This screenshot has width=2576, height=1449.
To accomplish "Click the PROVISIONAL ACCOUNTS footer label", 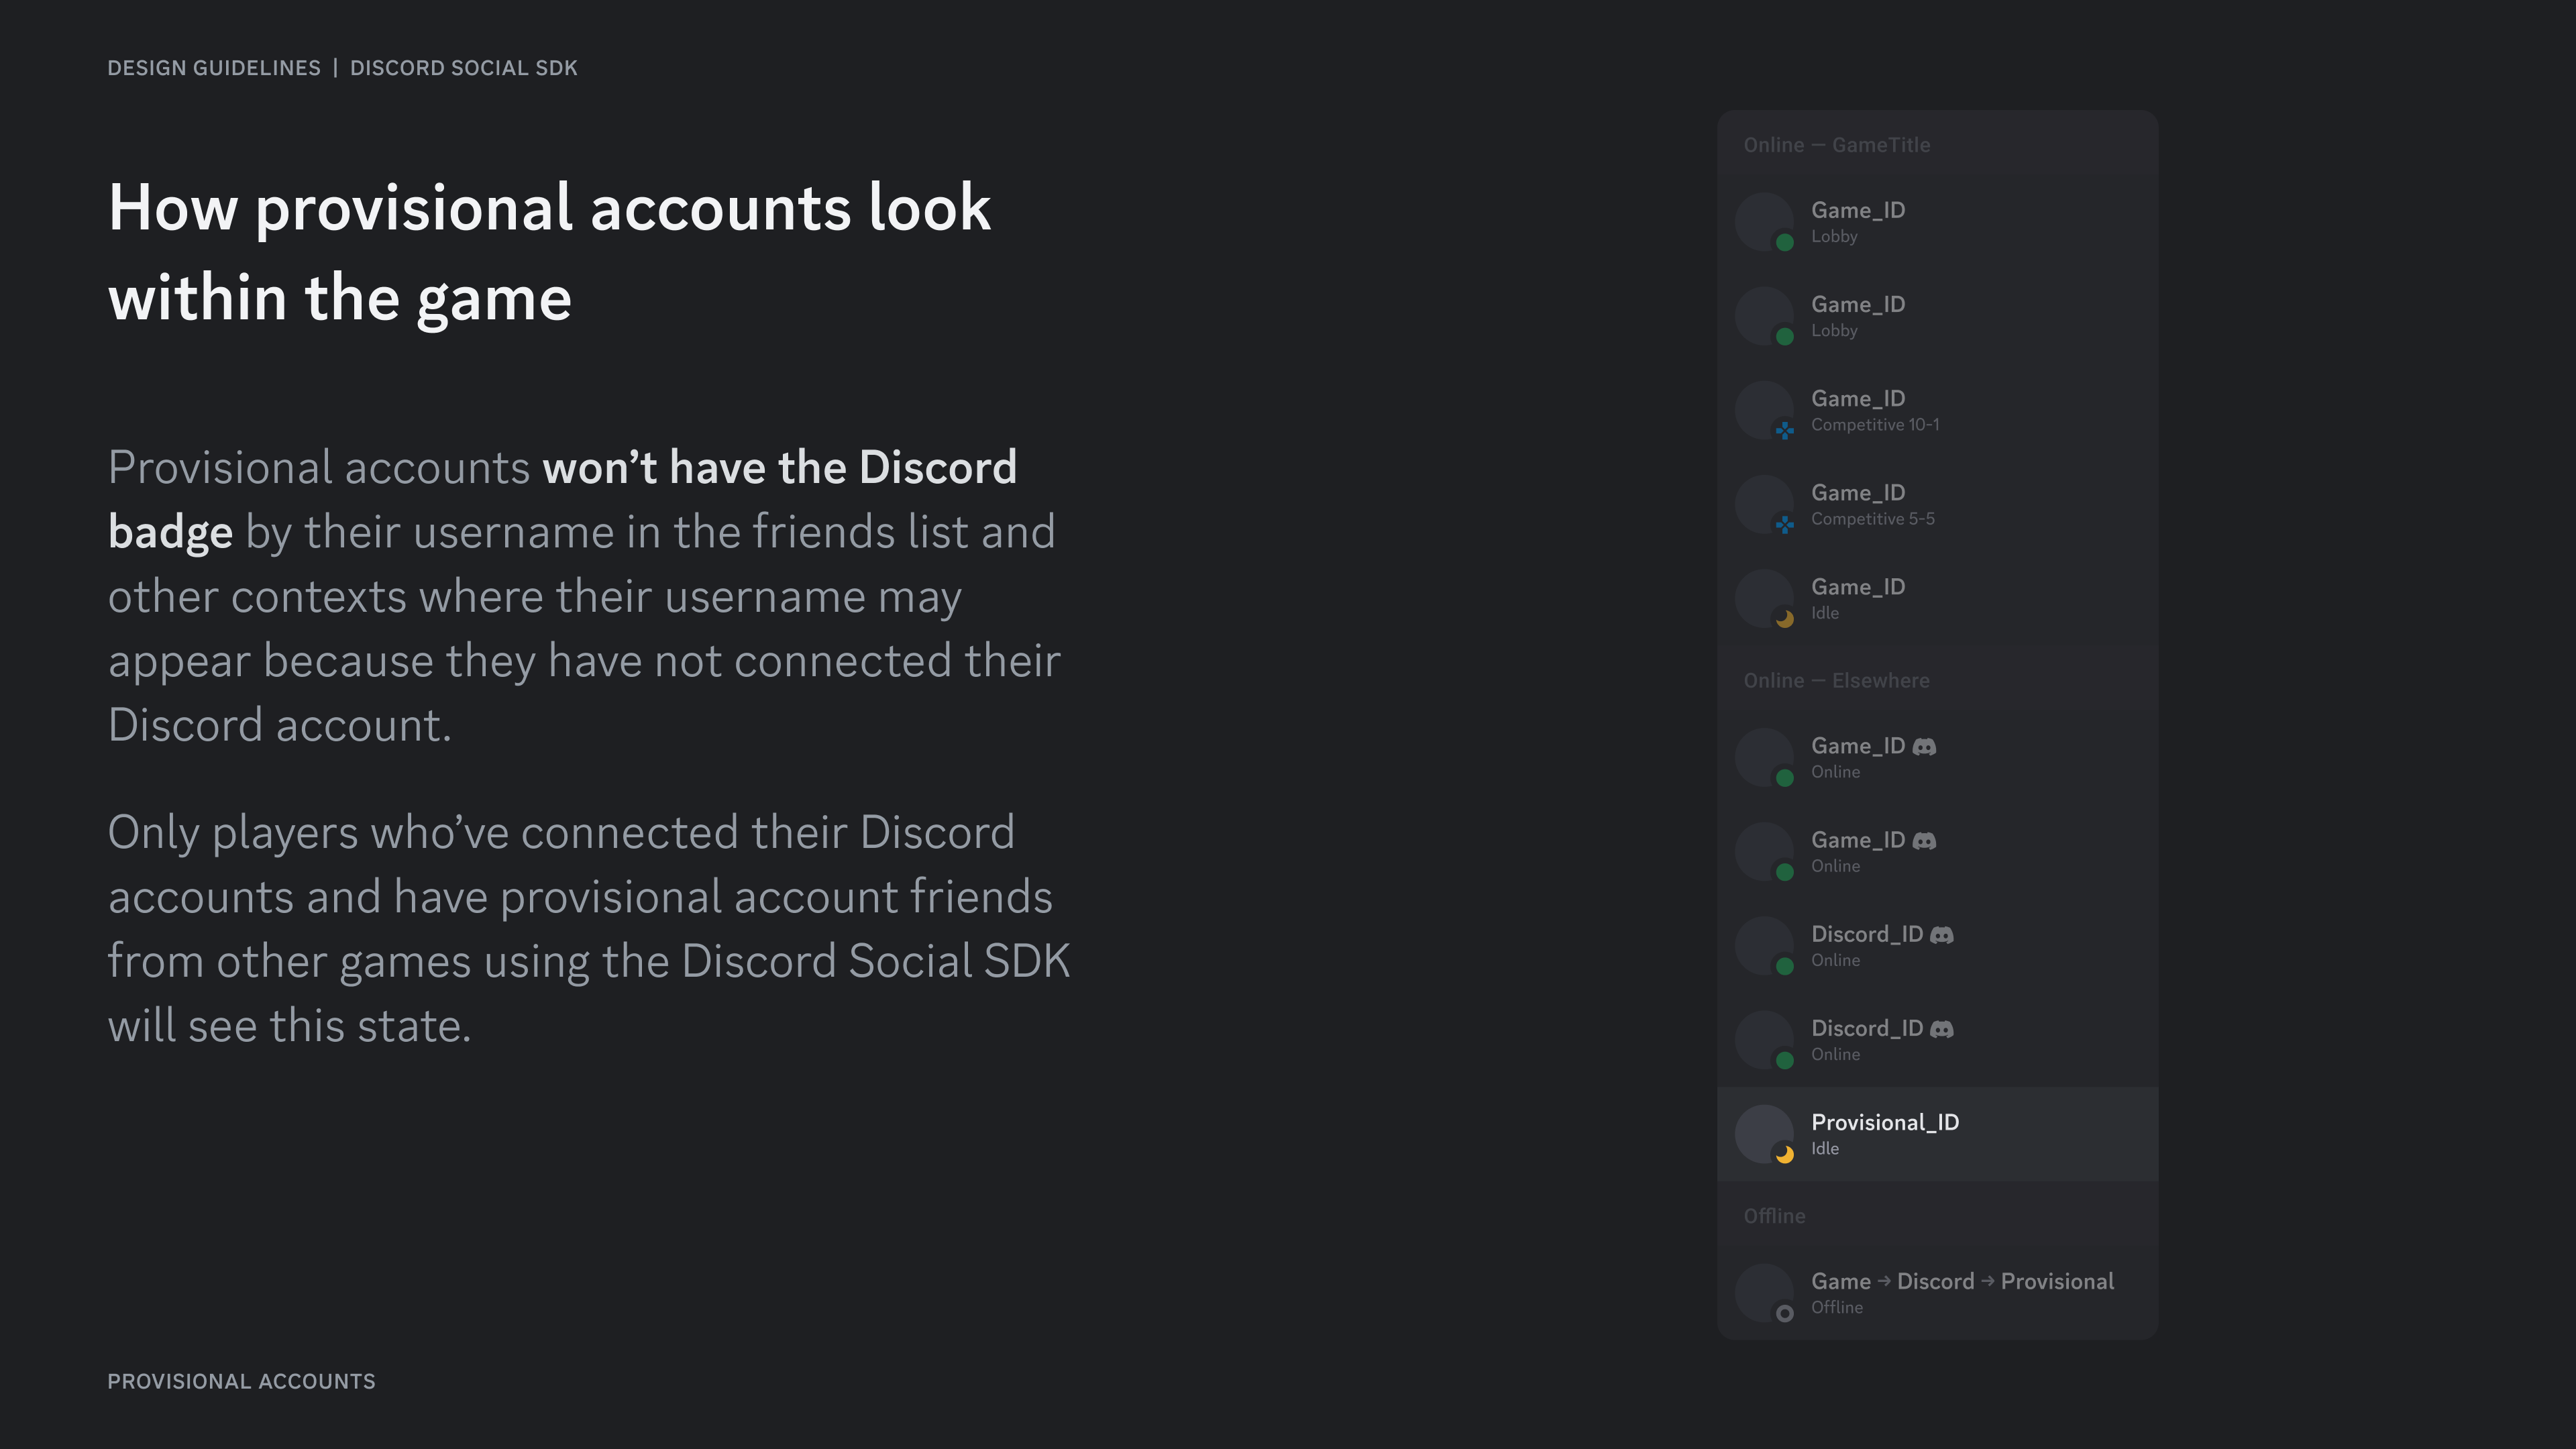I will (241, 1381).
